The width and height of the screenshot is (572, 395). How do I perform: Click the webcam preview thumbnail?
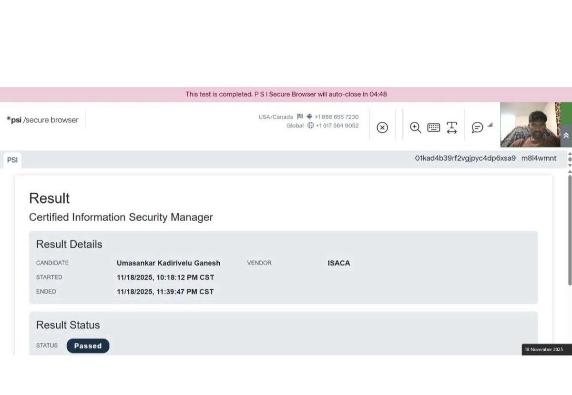[x=530, y=125]
